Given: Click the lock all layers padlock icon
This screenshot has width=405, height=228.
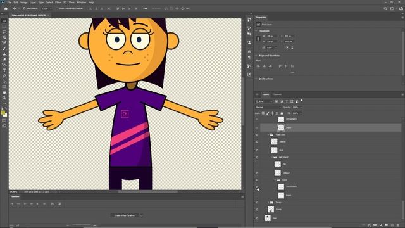Looking at the screenshot, I should pyautogui.click(x=282, y=113).
